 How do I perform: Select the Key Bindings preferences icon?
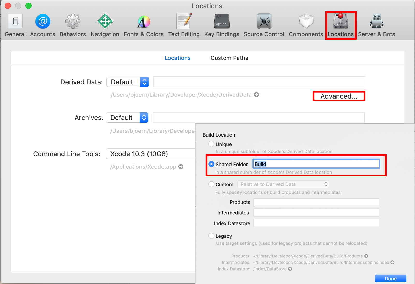click(x=221, y=25)
